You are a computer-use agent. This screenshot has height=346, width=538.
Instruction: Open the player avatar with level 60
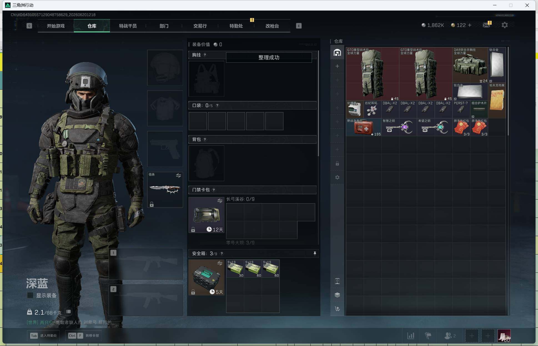(x=504, y=336)
